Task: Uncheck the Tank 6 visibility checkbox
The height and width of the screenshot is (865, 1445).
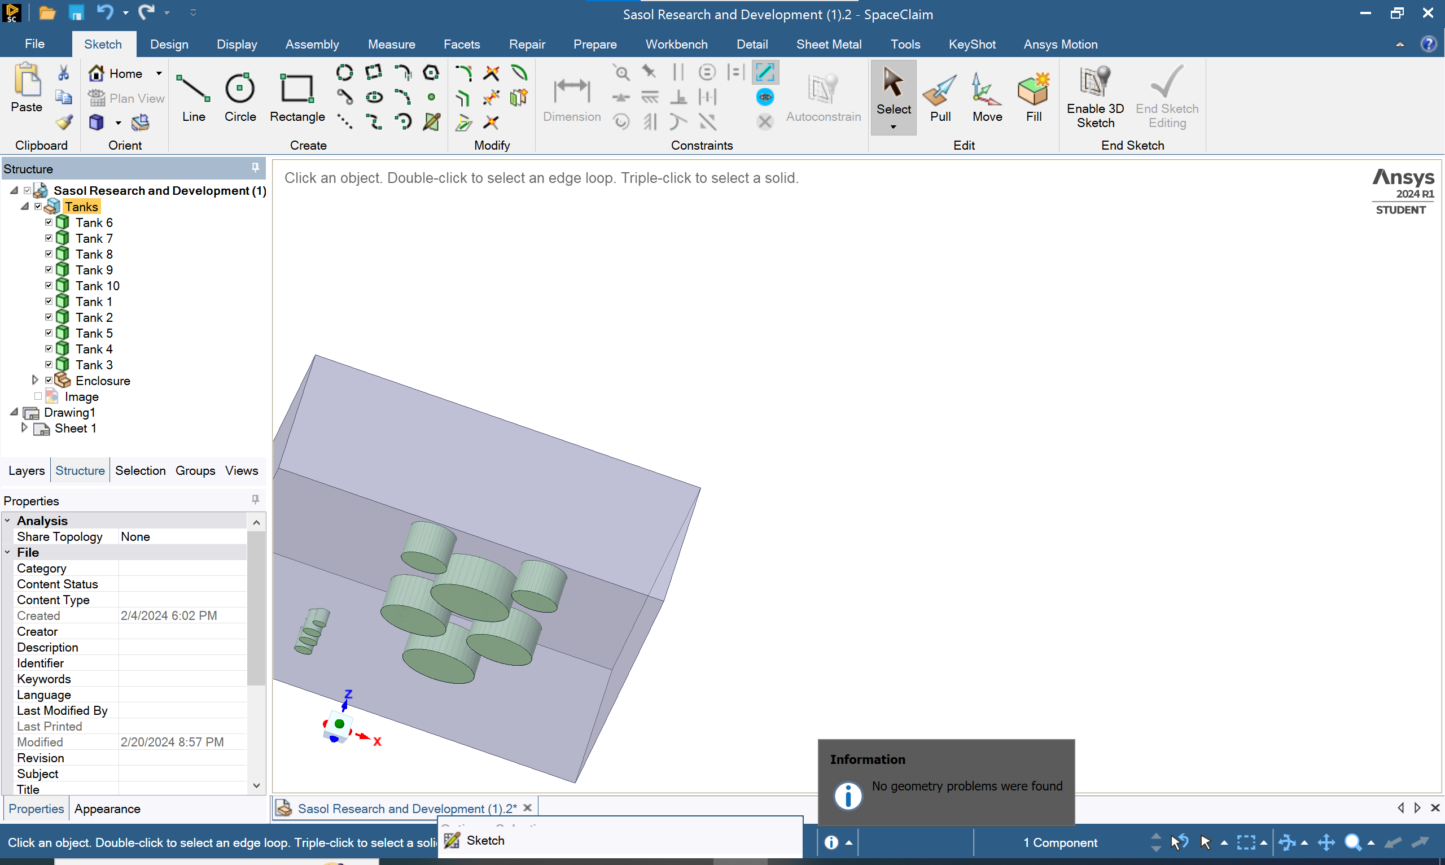Action: click(x=49, y=222)
